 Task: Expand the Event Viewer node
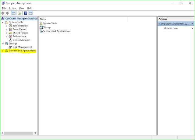pyautogui.click(x=6, y=30)
